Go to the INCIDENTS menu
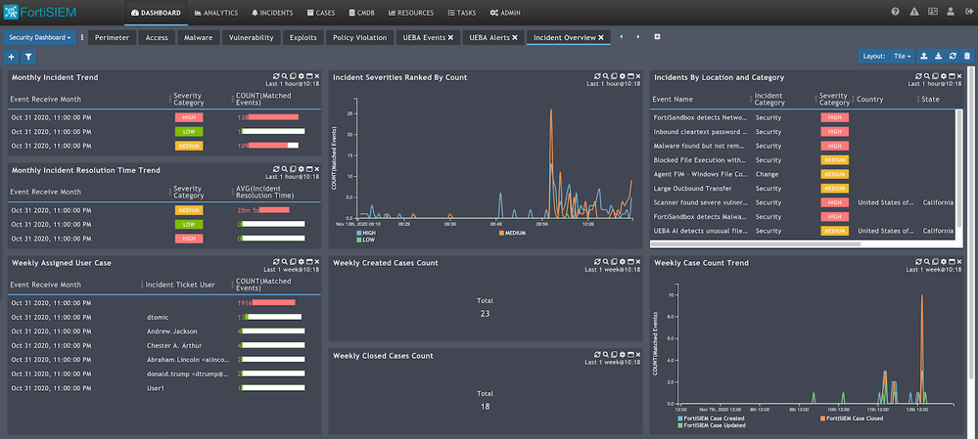 [x=273, y=13]
